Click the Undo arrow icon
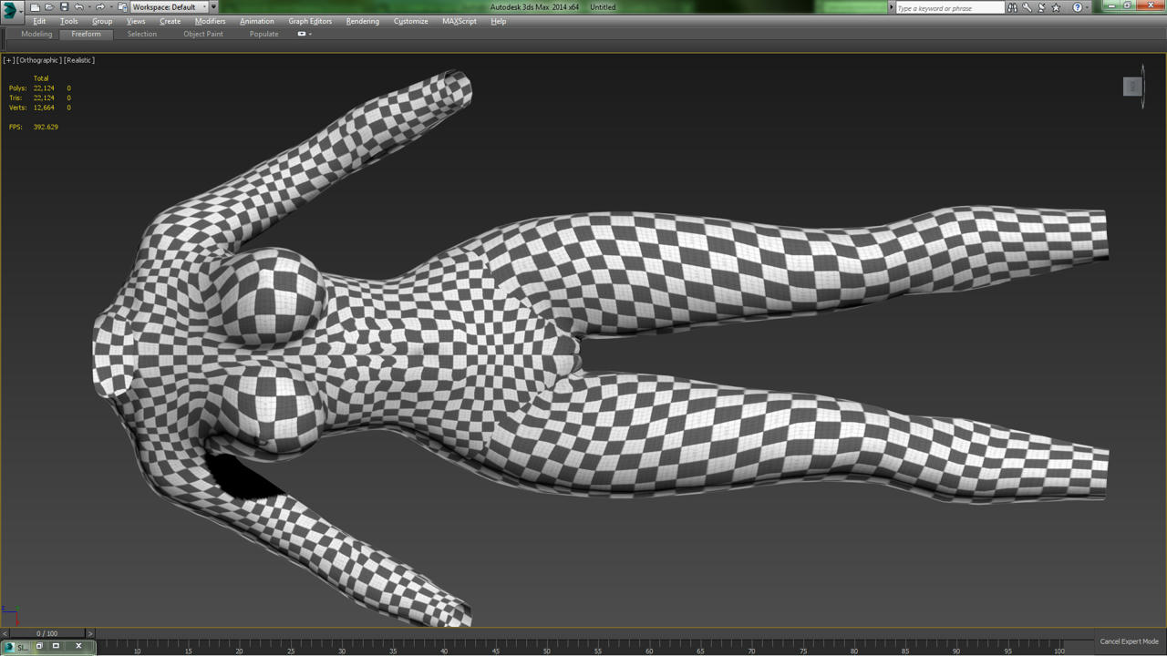This screenshot has height=656, width=1167. coord(79,7)
